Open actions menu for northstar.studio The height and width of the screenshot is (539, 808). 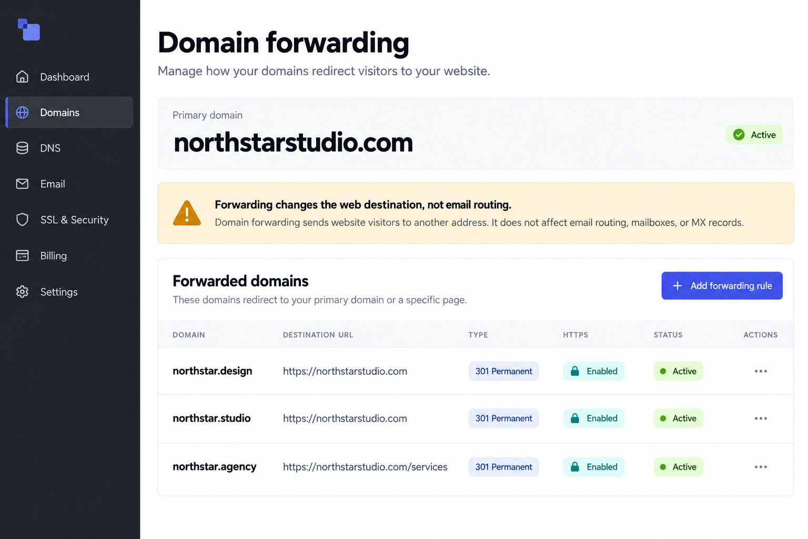click(761, 418)
